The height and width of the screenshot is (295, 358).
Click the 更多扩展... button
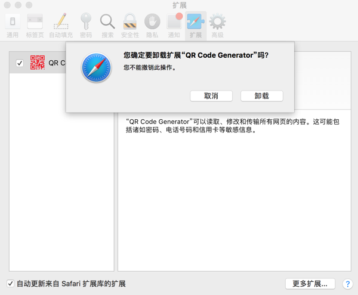[310, 284]
